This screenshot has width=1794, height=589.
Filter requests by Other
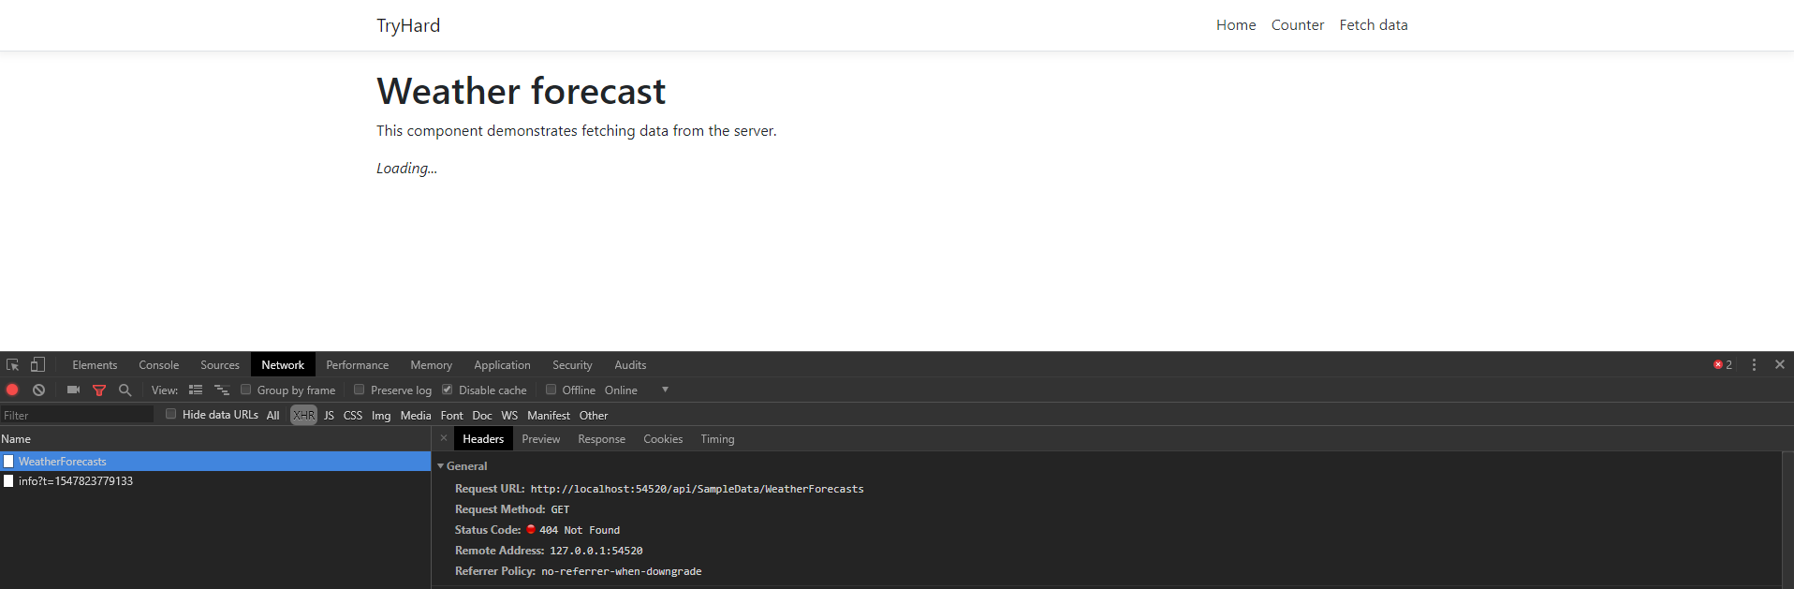[594, 416]
